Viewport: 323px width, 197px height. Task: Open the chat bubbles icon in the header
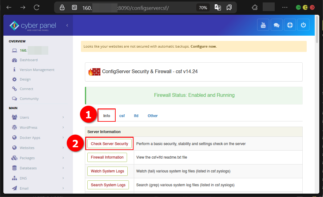[x=277, y=25]
